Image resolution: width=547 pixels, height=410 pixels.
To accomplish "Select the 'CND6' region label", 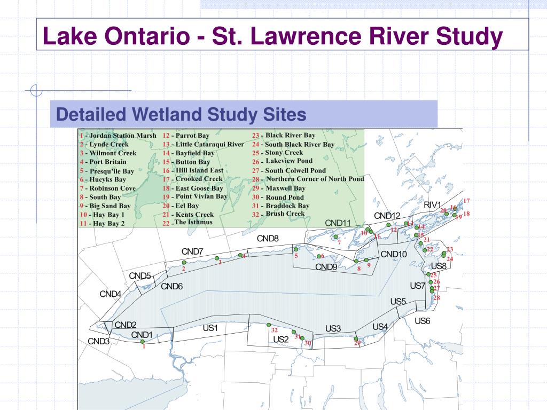I will [x=171, y=286].
